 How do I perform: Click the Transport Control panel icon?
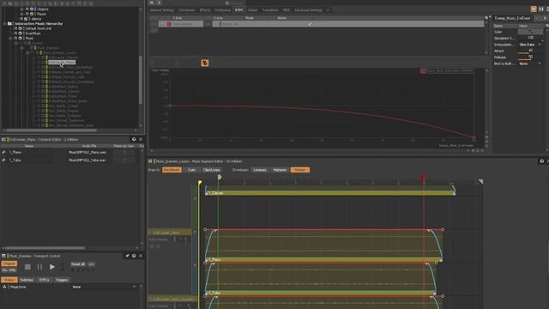[3, 256]
